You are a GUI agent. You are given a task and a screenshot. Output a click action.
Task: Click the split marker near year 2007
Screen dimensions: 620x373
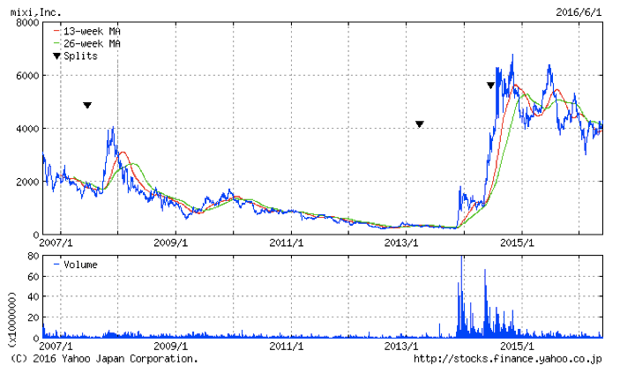coord(87,105)
